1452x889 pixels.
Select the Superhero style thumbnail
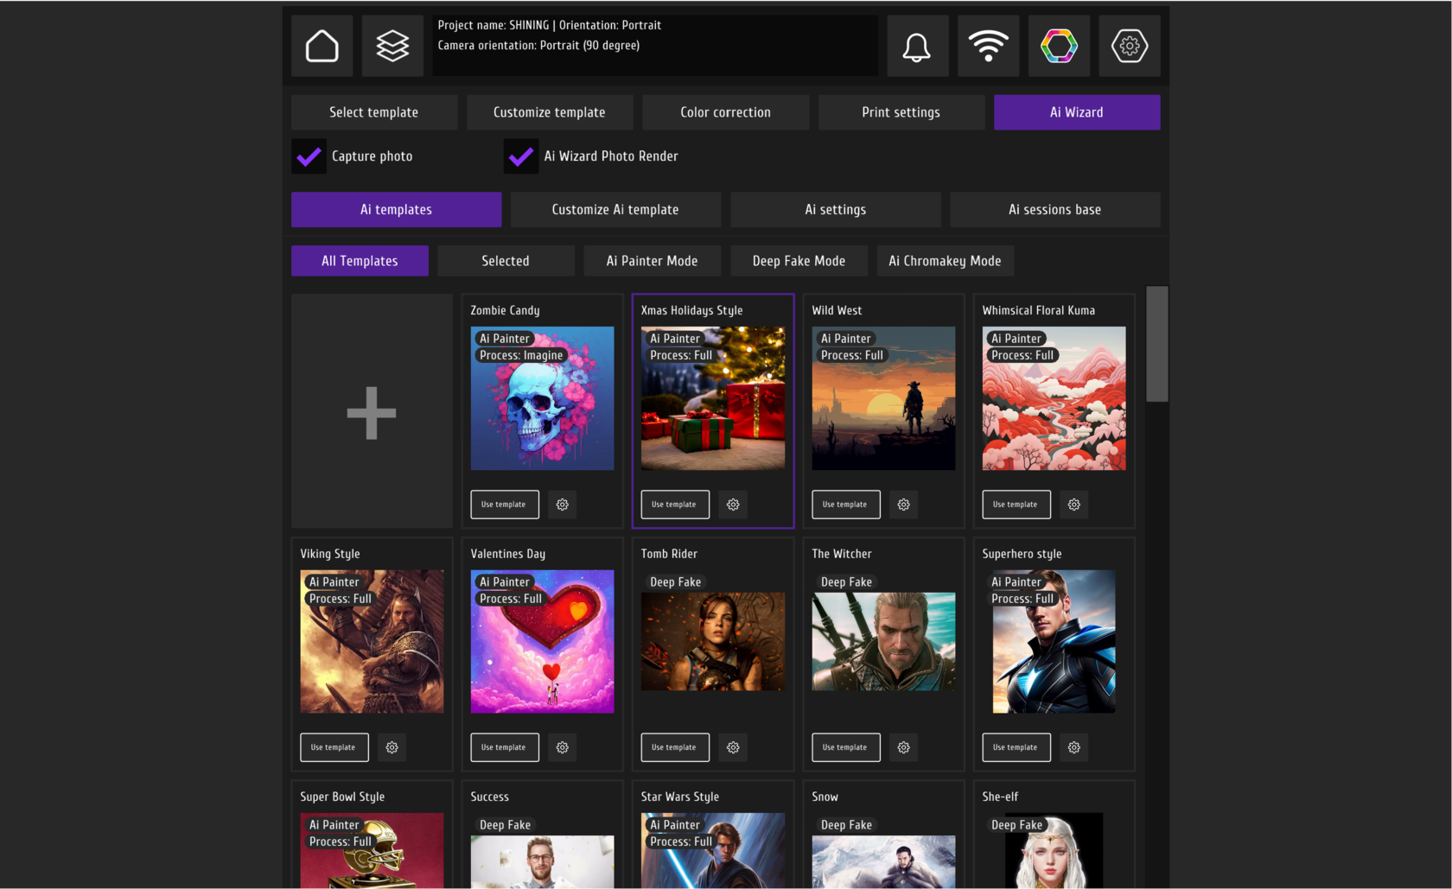(1054, 641)
